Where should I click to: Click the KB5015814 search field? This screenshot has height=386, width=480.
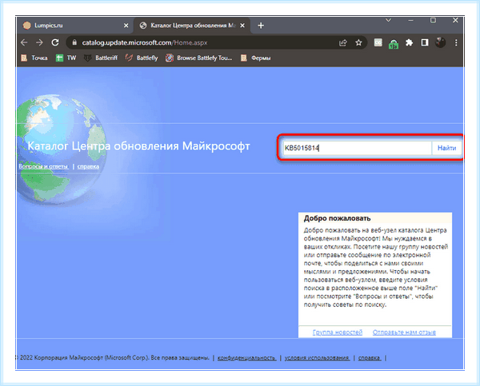coord(358,148)
